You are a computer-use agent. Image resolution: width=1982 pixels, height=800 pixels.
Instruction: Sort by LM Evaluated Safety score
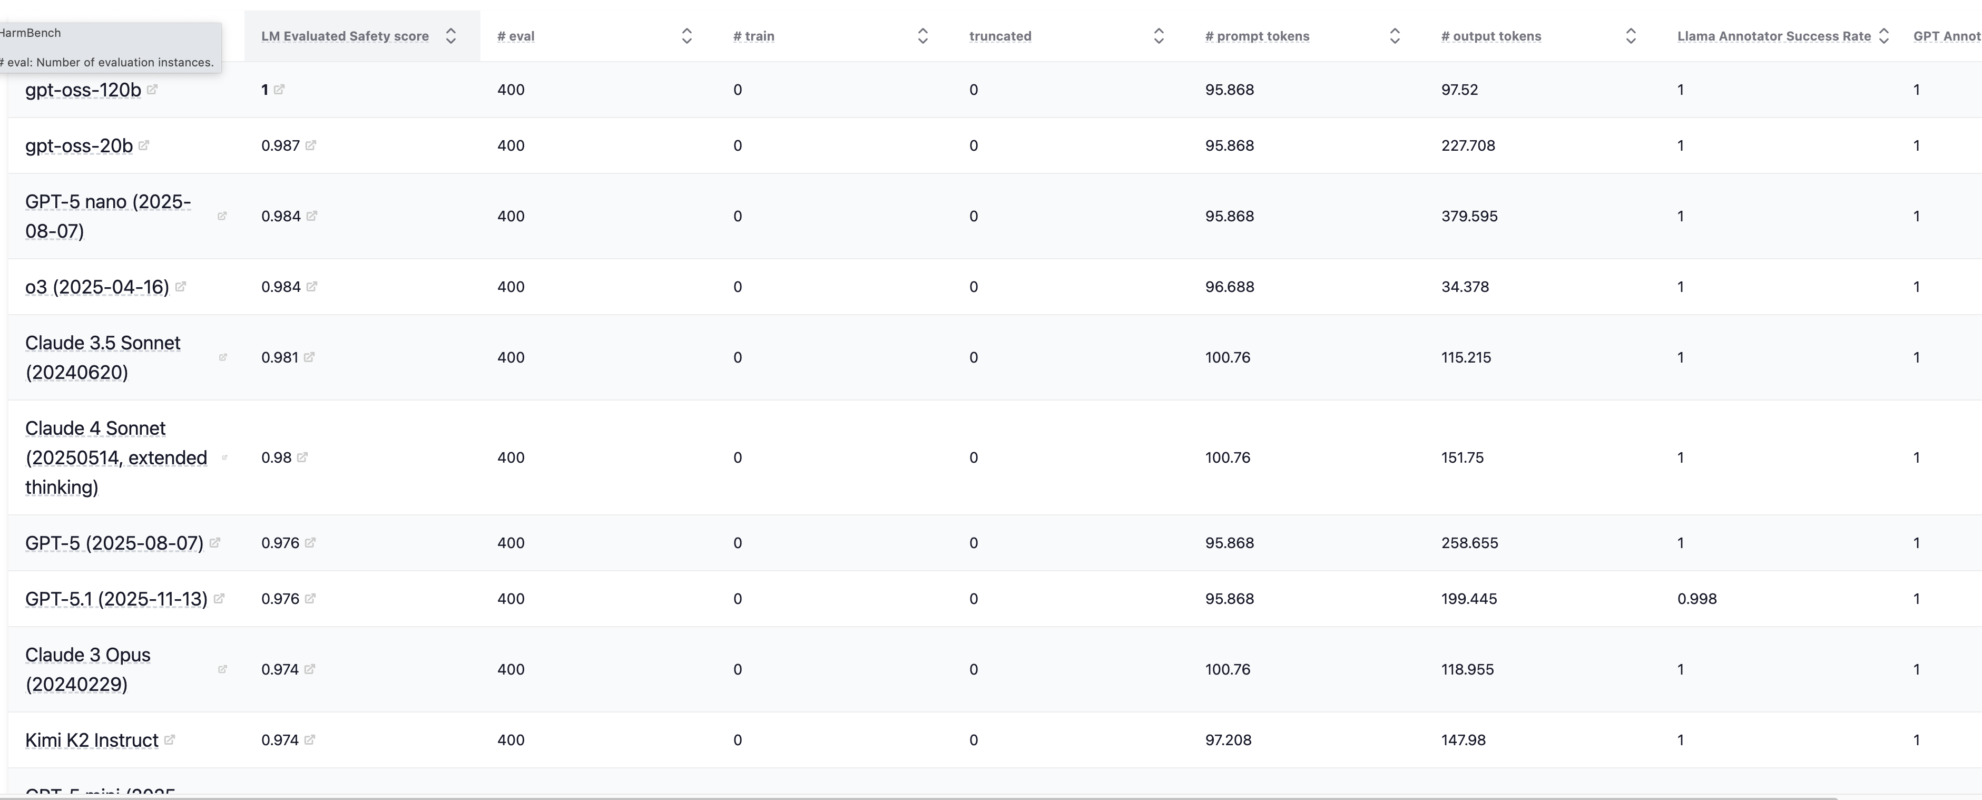tap(451, 36)
